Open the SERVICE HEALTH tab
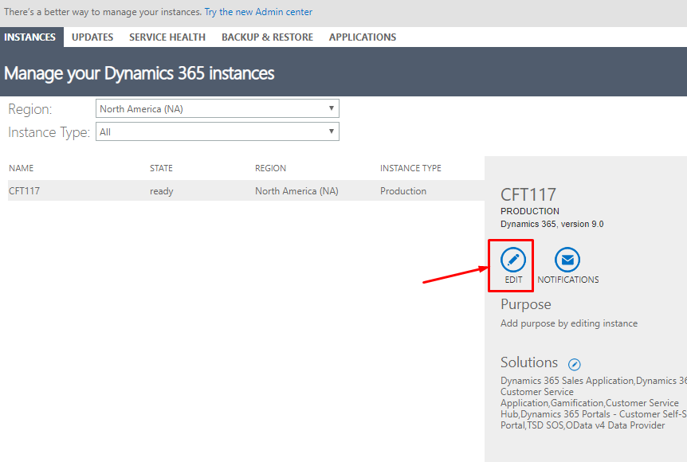 (167, 37)
